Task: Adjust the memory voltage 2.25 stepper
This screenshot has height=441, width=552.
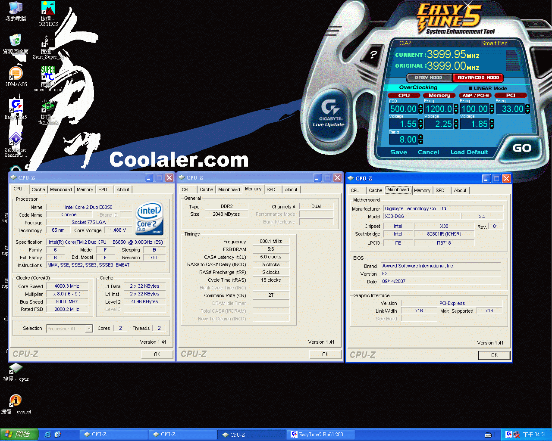Action: point(456,124)
